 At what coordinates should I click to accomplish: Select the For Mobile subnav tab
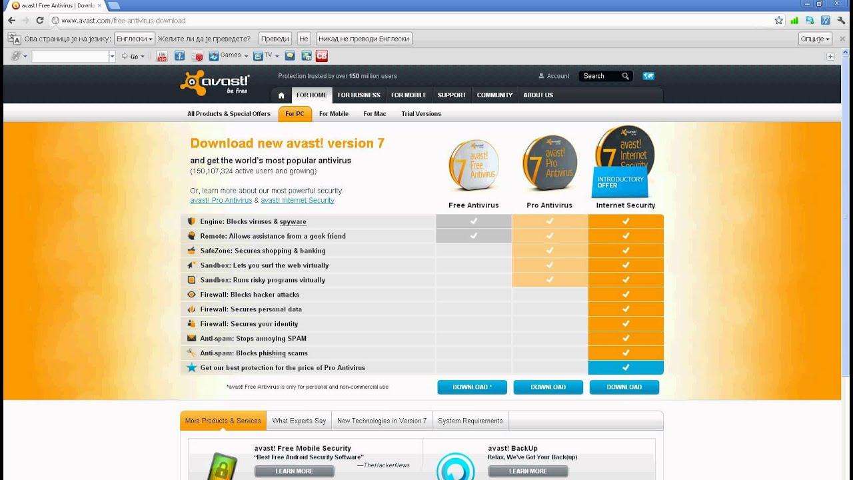(x=334, y=114)
